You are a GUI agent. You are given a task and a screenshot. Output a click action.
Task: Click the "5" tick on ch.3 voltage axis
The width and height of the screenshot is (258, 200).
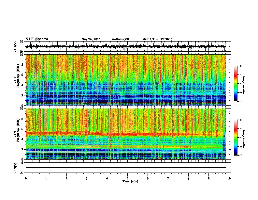(x=23, y=163)
